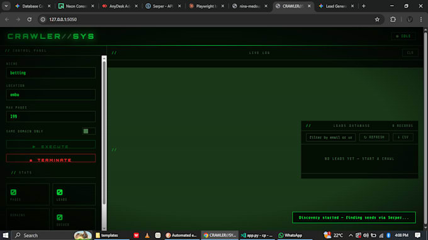Click the Execute button
Image resolution: width=428 pixels, height=240 pixels.
(x=51, y=145)
